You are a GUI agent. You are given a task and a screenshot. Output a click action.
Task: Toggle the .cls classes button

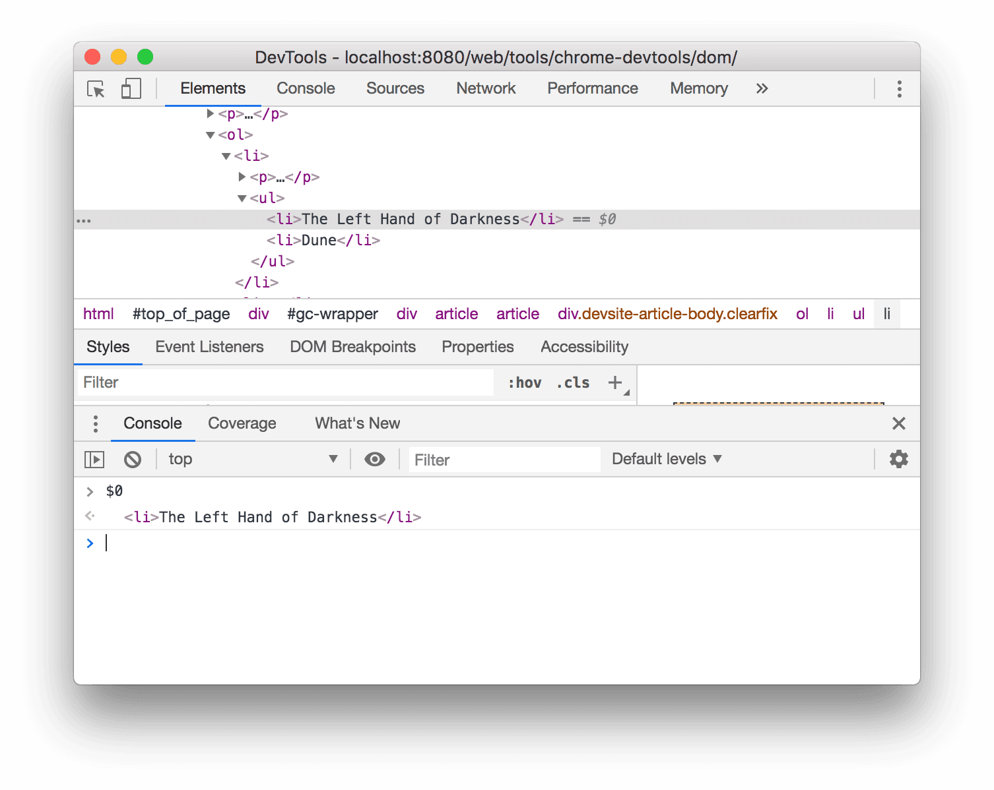pyautogui.click(x=573, y=382)
